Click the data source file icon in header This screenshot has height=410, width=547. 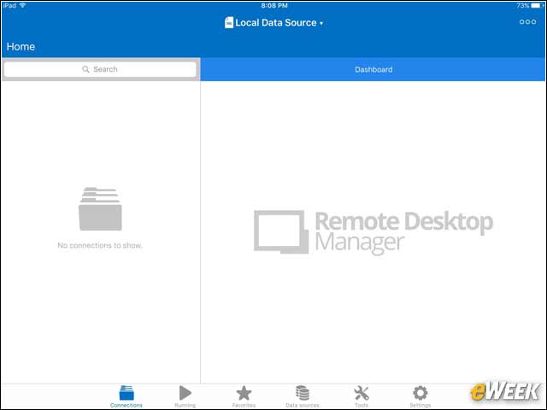click(x=229, y=23)
